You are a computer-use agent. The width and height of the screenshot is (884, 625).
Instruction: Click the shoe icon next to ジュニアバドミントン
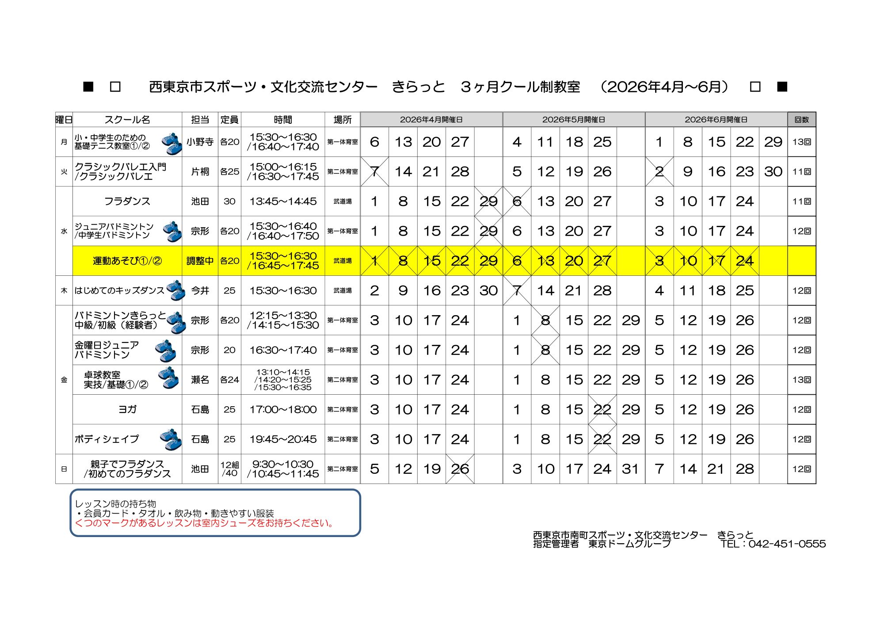[172, 232]
